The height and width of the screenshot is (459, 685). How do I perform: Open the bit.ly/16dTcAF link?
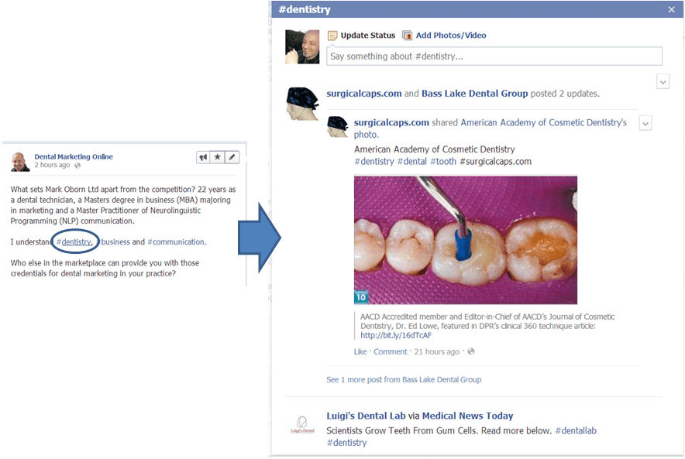click(x=396, y=335)
